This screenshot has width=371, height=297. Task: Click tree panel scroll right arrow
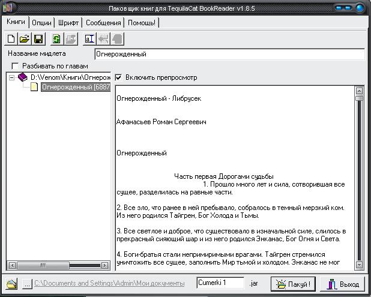[x=104, y=265]
